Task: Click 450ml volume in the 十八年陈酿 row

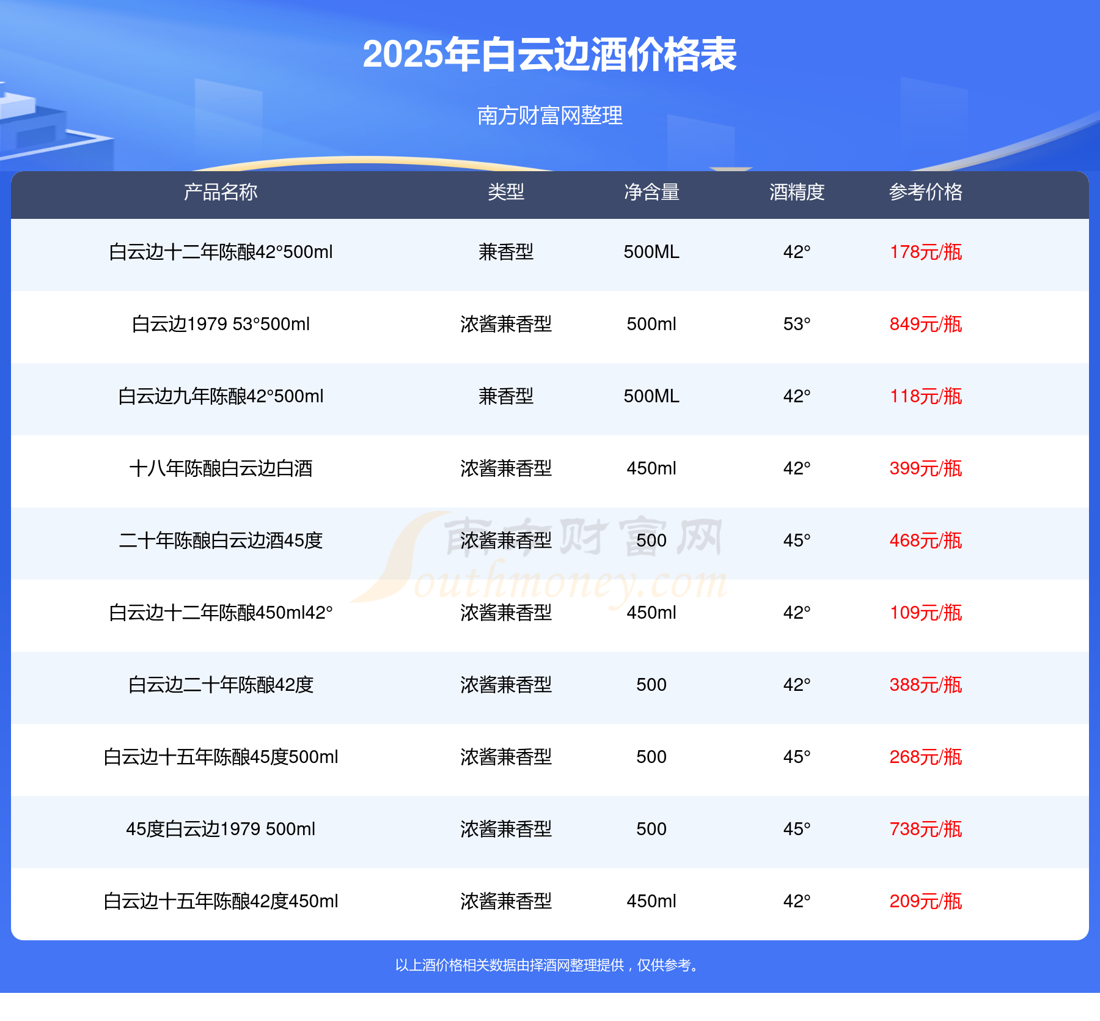Action: coord(651,468)
